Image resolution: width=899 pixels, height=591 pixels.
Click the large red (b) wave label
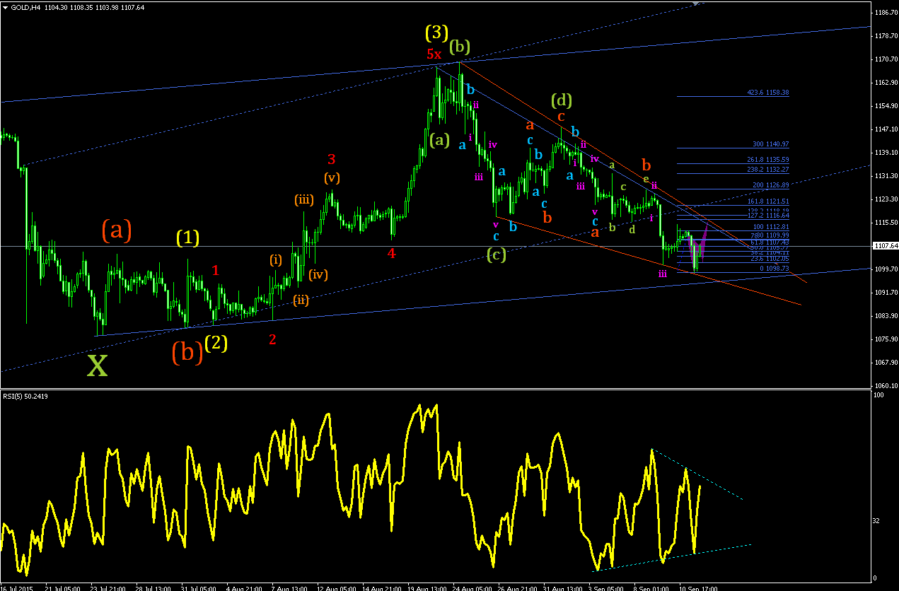(187, 352)
